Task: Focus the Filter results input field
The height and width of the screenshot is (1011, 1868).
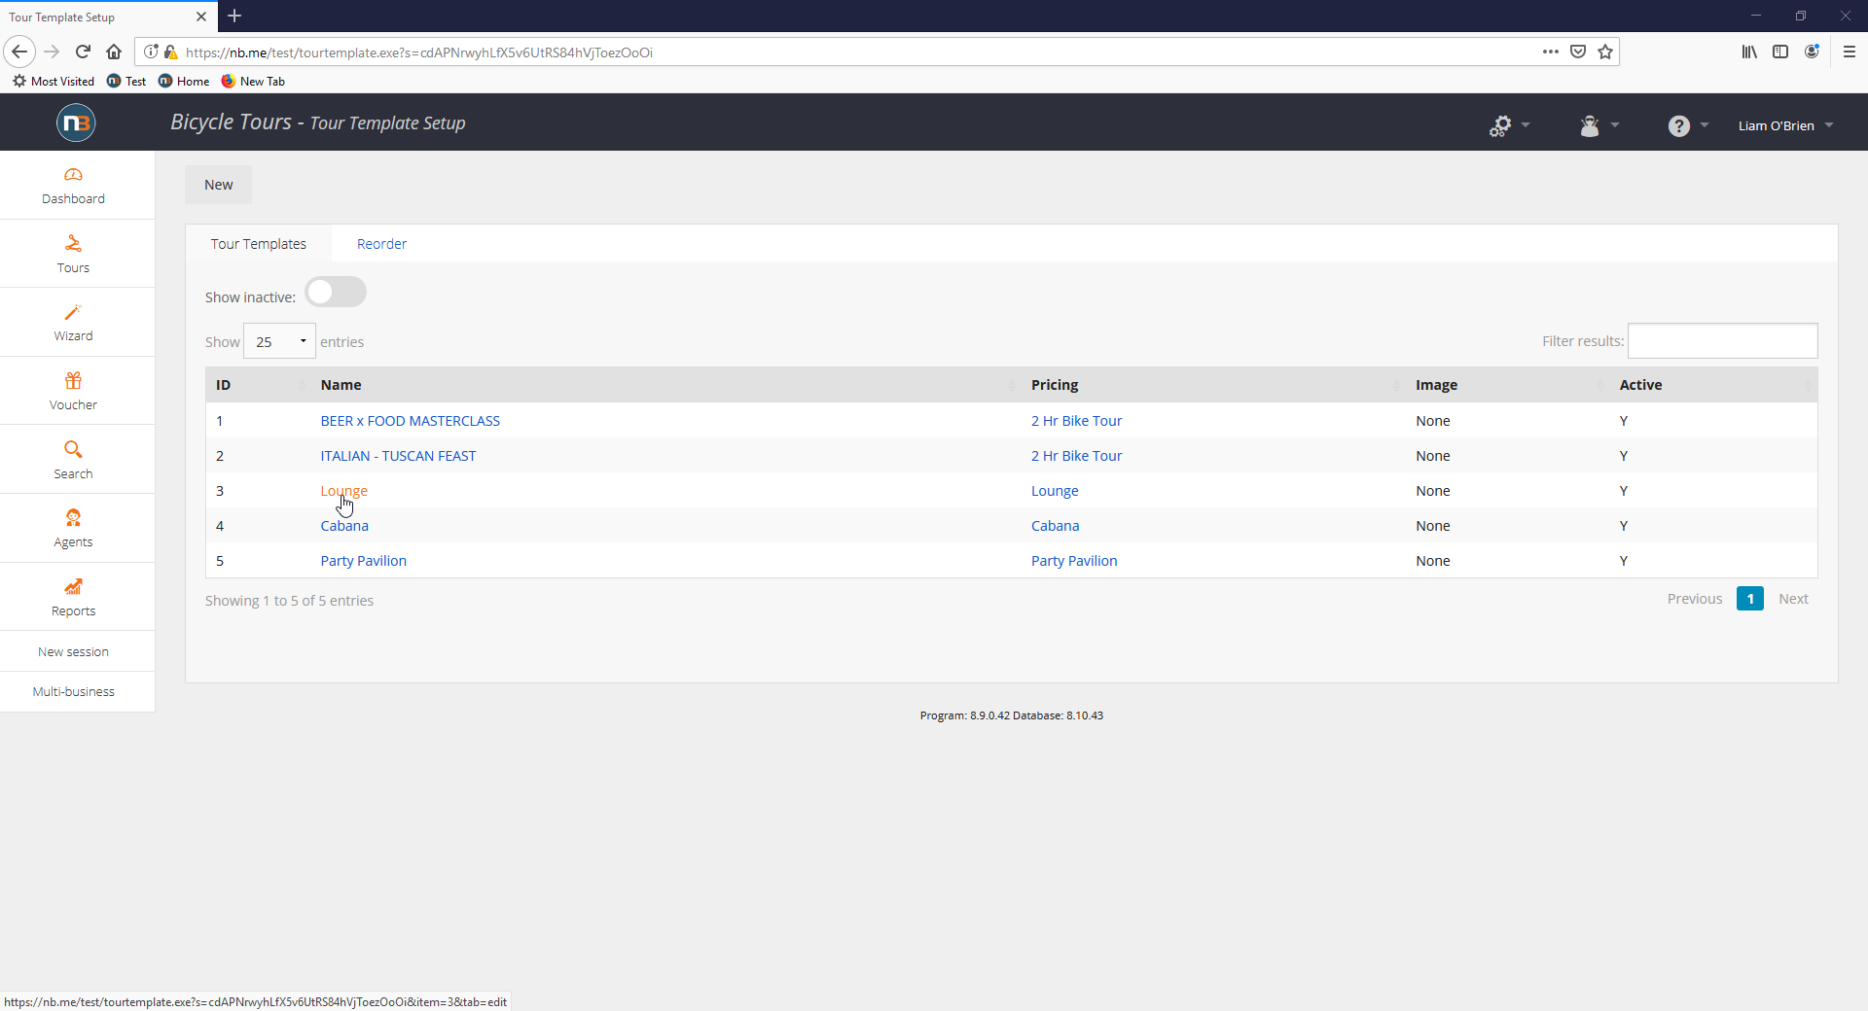Action: click(1723, 341)
